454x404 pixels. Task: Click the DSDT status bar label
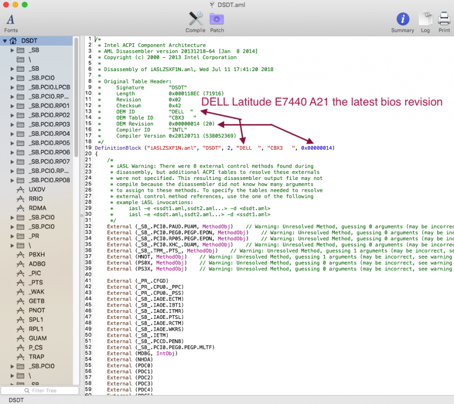[16, 400]
